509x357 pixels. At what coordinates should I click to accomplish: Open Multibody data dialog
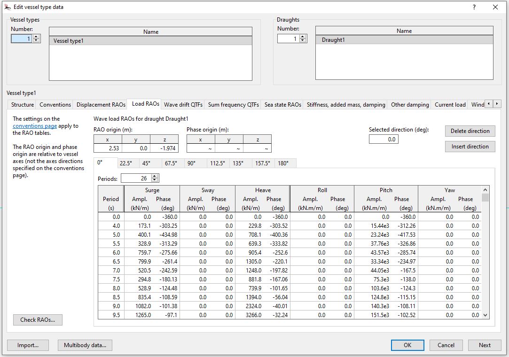(x=85, y=345)
